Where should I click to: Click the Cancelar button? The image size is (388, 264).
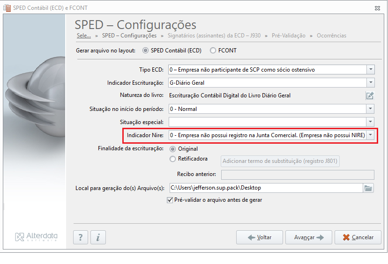click(x=358, y=237)
